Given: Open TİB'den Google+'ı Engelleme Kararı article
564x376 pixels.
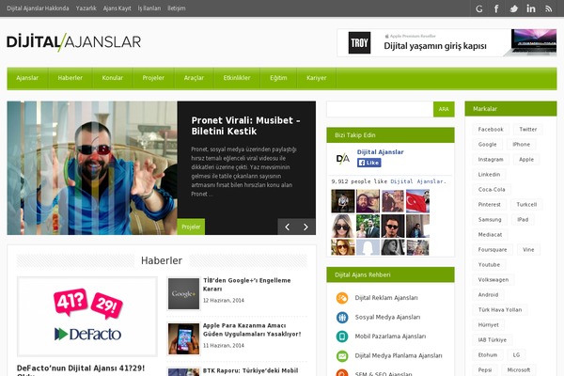Looking at the screenshot, I should click(x=246, y=285).
